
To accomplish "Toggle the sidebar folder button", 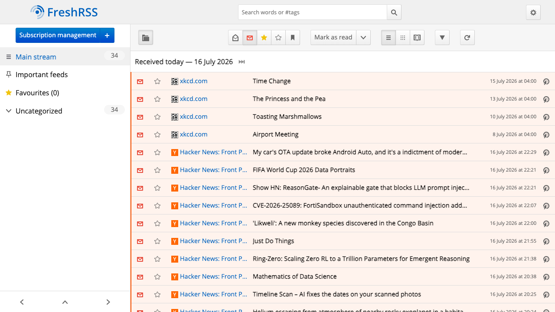I will point(146,38).
